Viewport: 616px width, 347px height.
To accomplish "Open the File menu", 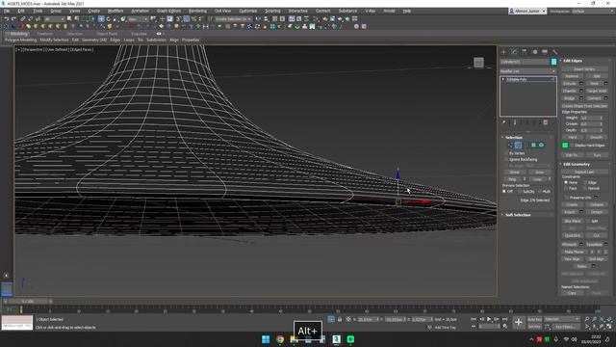I will (7, 11).
